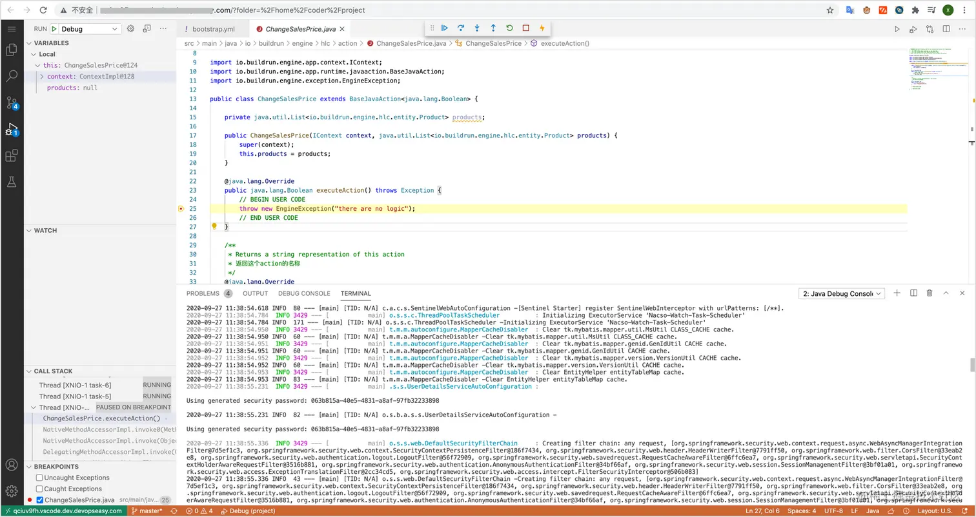This screenshot has width=976, height=517.
Task: Enable Uncaught Exceptions breakpoint
Action: click(39, 478)
